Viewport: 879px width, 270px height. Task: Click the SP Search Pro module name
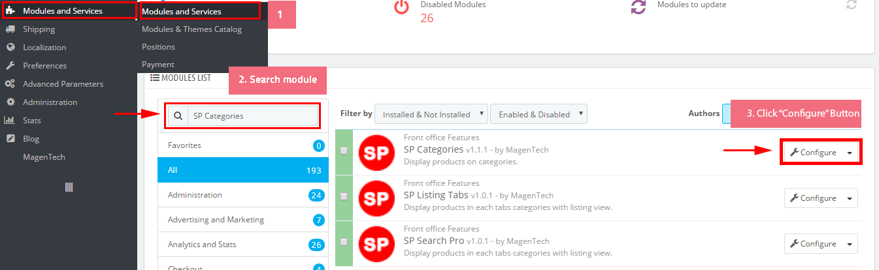[x=434, y=241]
